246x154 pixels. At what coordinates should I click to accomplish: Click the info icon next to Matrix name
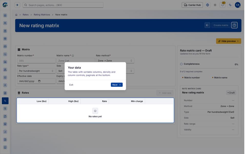pyautogui.click(x=73, y=56)
